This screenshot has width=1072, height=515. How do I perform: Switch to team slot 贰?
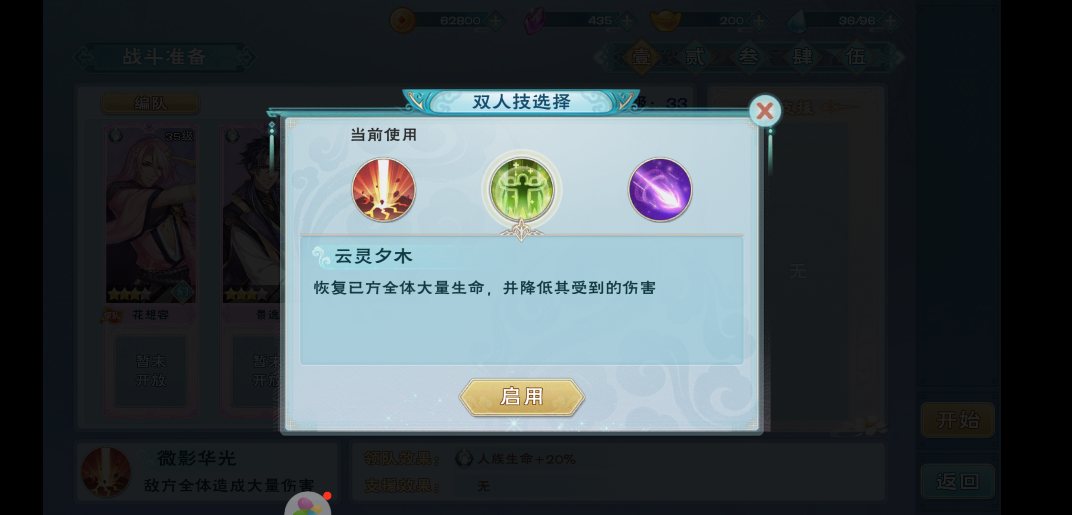(695, 57)
